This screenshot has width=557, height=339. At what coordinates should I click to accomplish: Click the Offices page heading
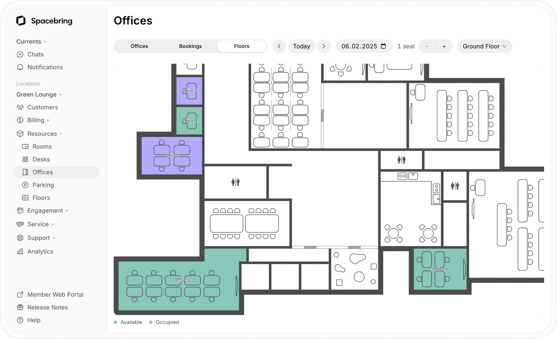pyautogui.click(x=133, y=21)
